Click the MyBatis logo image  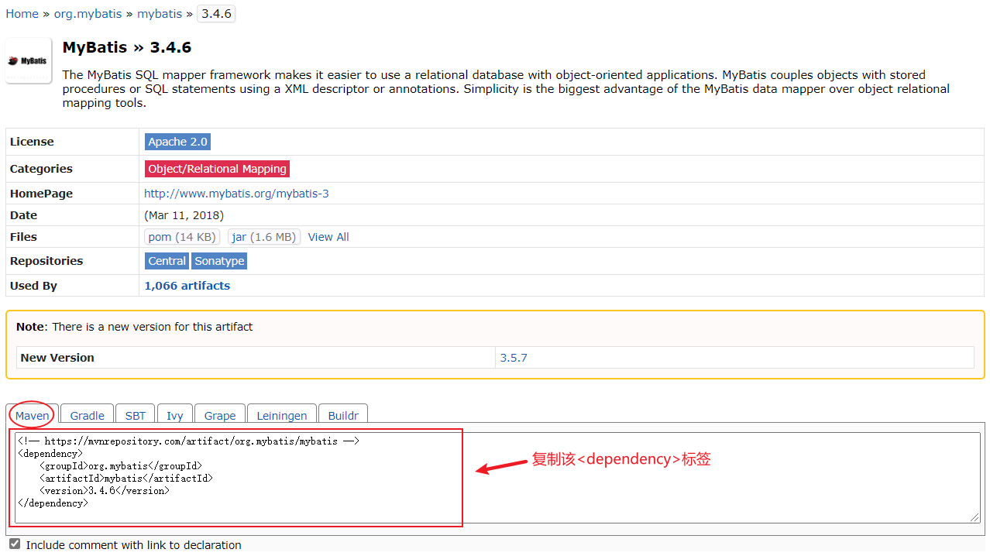29,60
